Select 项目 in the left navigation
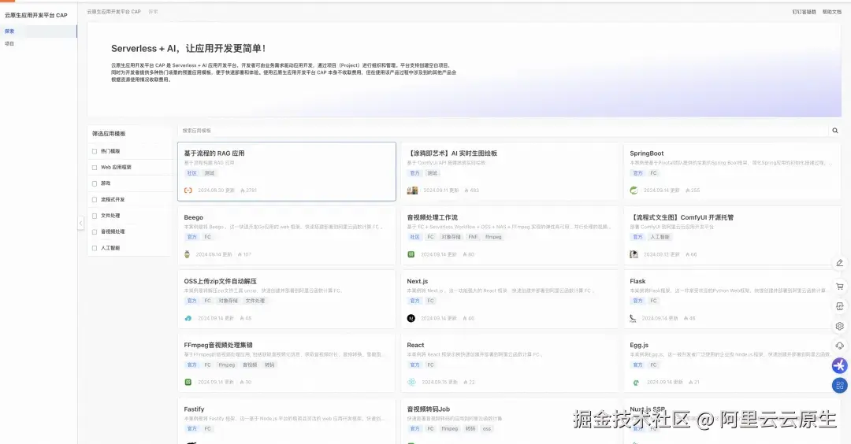Image resolution: width=851 pixels, height=444 pixels. point(39,43)
